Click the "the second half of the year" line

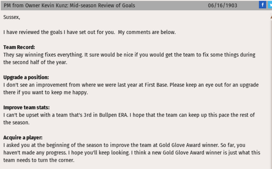(33, 62)
